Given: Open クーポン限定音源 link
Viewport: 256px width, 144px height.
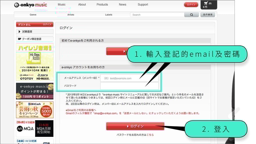Looking at the screenshot, I should (x=35, y=39).
